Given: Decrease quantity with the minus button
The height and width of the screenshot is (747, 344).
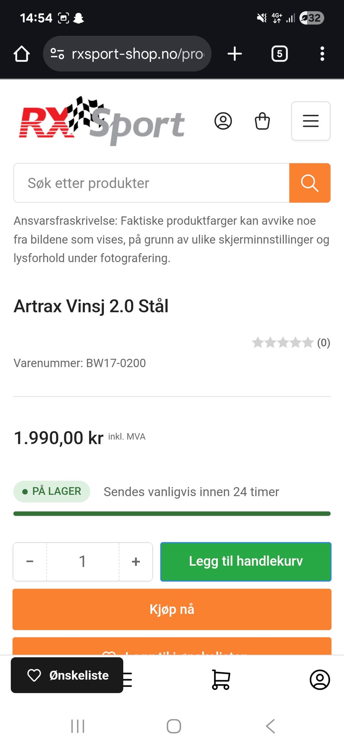Looking at the screenshot, I should tap(30, 562).
